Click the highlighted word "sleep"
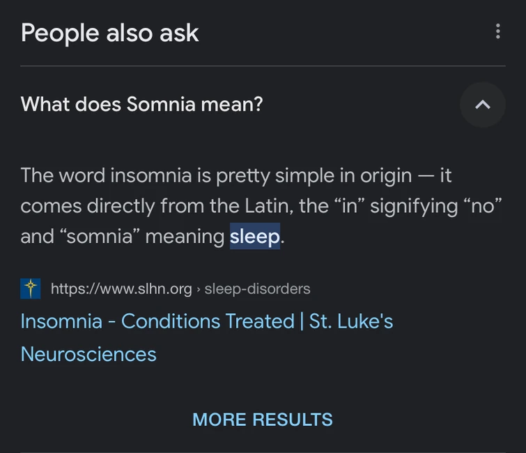The image size is (526, 453). 254,237
